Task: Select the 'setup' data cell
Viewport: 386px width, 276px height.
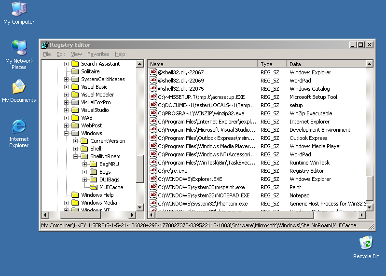Action: 296,105
